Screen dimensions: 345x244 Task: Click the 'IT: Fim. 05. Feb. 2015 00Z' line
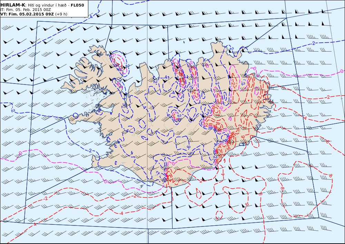pyautogui.click(x=26, y=10)
